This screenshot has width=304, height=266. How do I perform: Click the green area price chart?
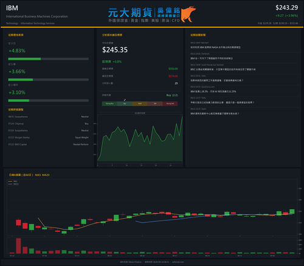click(x=140, y=140)
